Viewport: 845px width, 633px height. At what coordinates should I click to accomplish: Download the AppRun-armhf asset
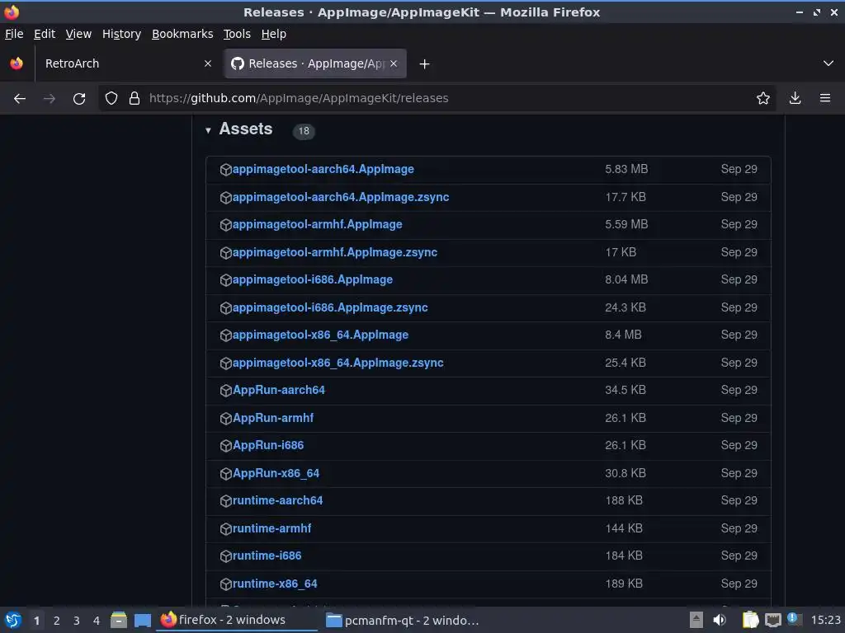[x=273, y=418]
